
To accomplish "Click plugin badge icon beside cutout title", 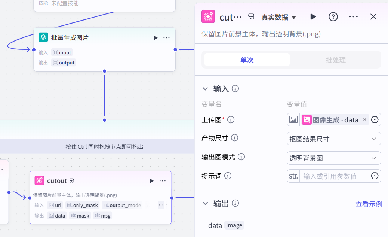I will tap(72, 180).
